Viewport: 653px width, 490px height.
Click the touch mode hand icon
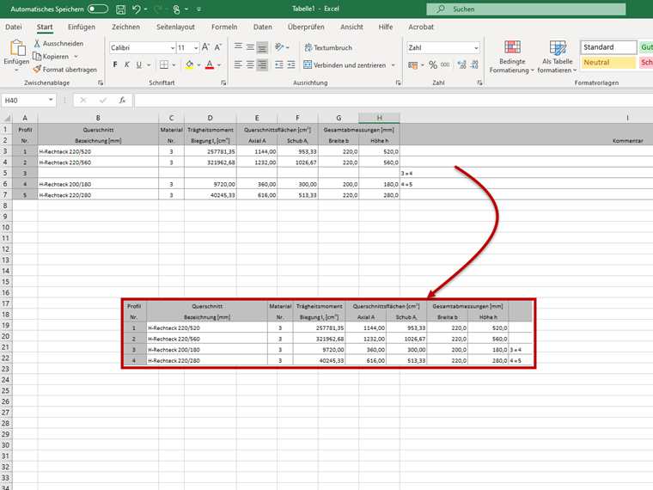(x=177, y=9)
